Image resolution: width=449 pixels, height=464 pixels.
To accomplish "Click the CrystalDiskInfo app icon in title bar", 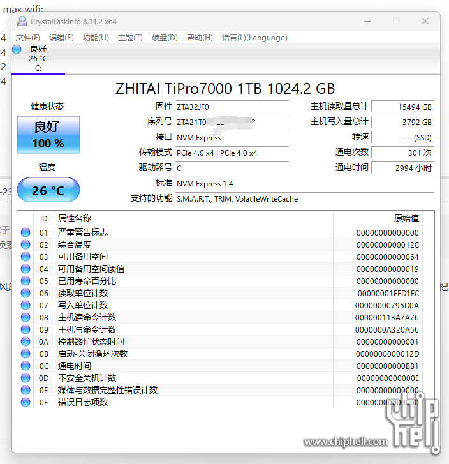I will coord(21,21).
